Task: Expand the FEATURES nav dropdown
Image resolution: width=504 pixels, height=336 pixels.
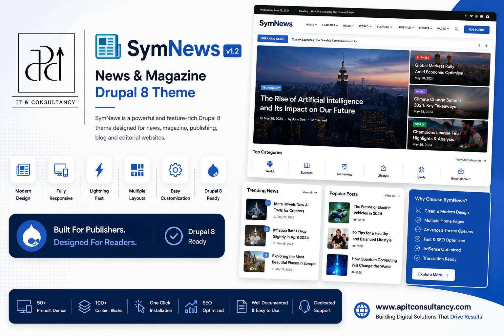Action: [x=330, y=25]
